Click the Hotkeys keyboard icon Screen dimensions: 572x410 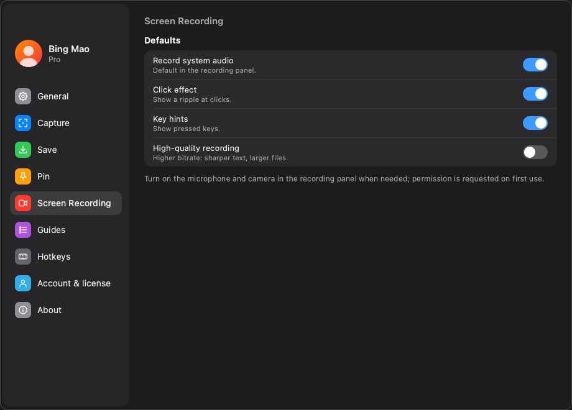[22, 257]
